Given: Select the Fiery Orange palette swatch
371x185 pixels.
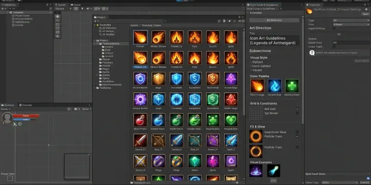Looking at the screenshot, I should (x=257, y=86).
